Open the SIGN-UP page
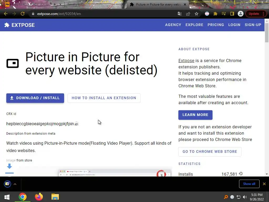269x202 pixels. 253,25
